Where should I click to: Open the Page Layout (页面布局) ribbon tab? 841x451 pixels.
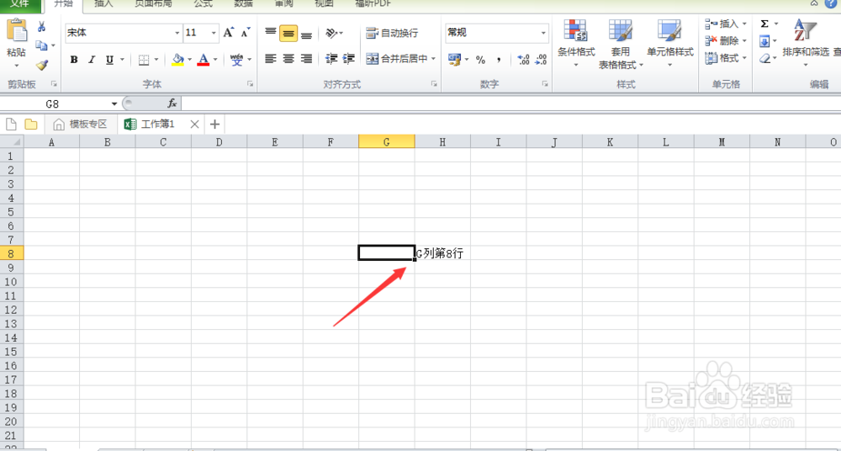152,3
